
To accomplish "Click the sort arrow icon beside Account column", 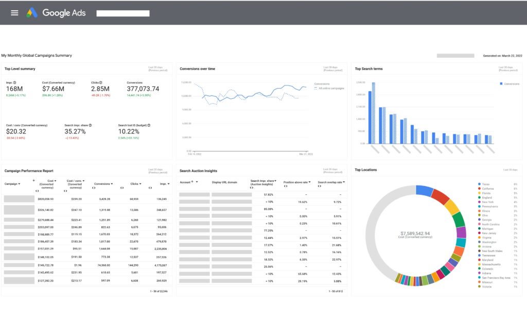I will pyautogui.click(x=192, y=182).
